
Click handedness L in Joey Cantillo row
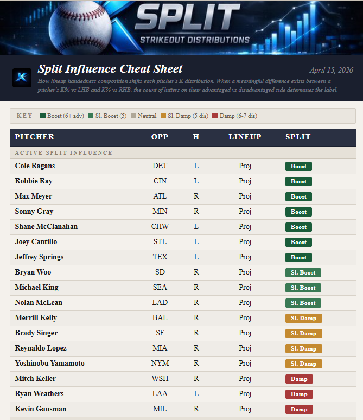(196, 242)
